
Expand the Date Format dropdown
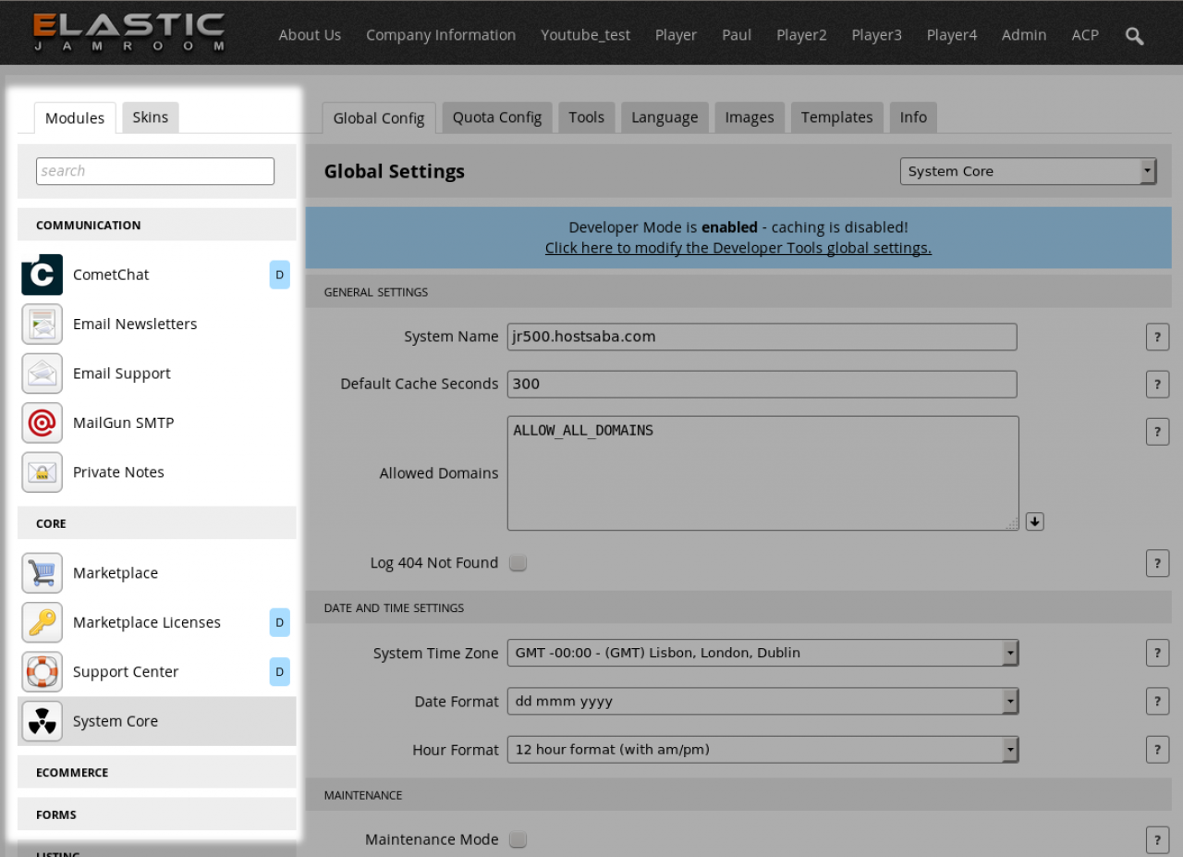(762, 702)
